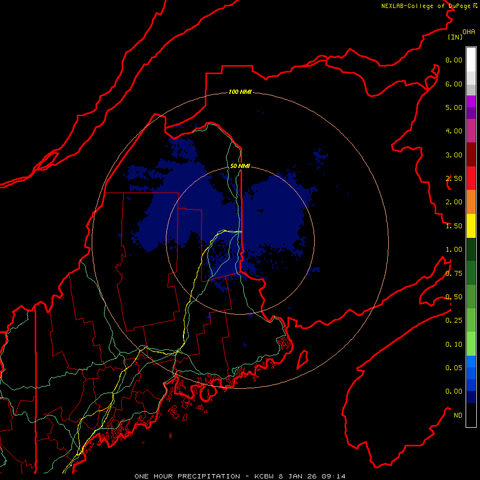Click the bright purple legend swatch
Viewport: 480px width, 480px height.
(x=471, y=101)
